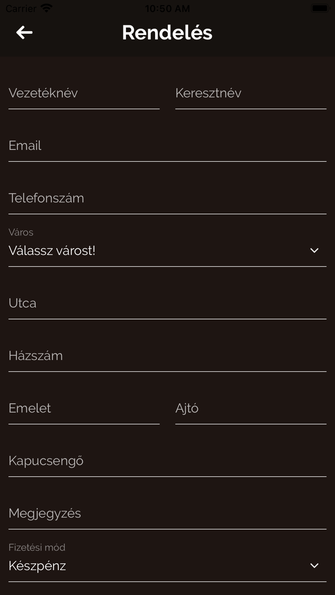Expand the city dropdown chevron
Viewport: 335px width, 595px height.
[314, 251]
